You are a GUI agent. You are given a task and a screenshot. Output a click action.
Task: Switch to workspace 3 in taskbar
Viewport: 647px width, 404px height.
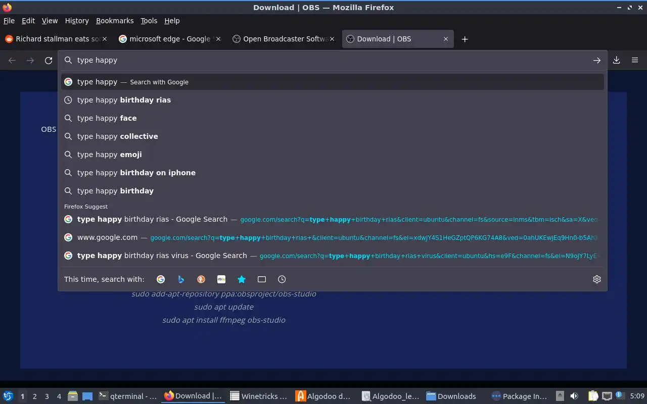tap(47, 396)
